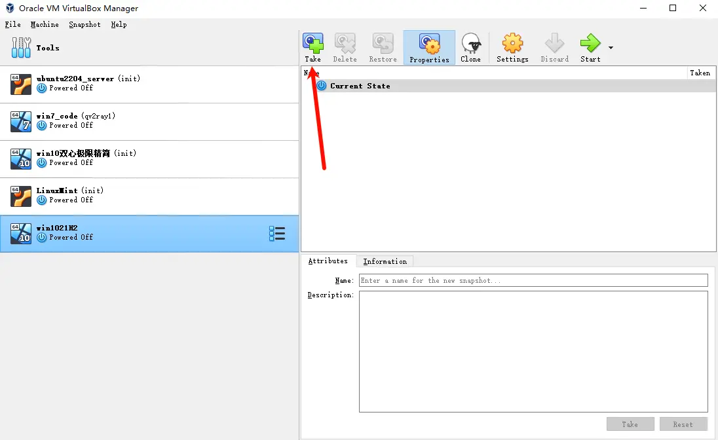Open the Help menu

pyautogui.click(x=119, y=24)
